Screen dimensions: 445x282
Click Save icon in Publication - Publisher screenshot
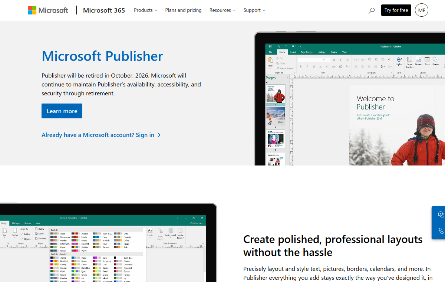point(270,46)
